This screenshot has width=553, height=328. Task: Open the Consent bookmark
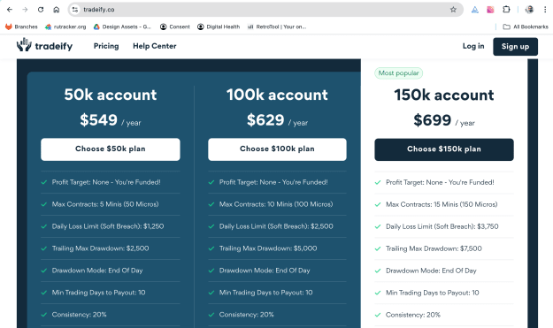point(175,27)
